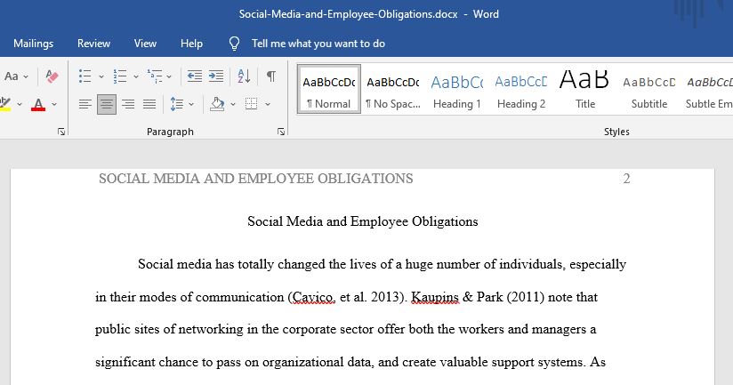Click the Change Case Aa button
Viewport: 733px width, 385px height.
click(x=12, y=76)
